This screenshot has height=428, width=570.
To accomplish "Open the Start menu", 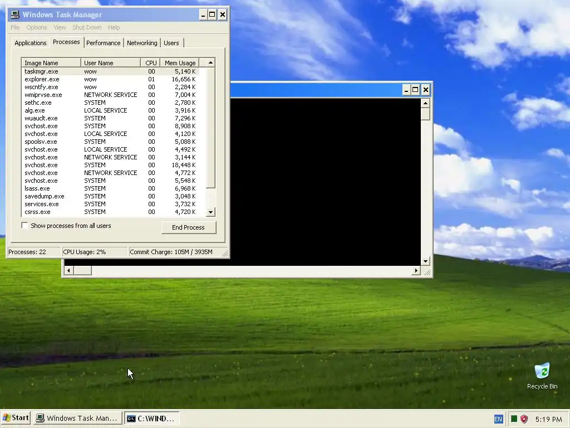I will pos(16,418).
